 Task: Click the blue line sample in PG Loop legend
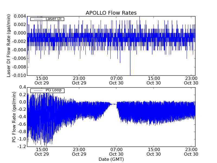point(37,90)
